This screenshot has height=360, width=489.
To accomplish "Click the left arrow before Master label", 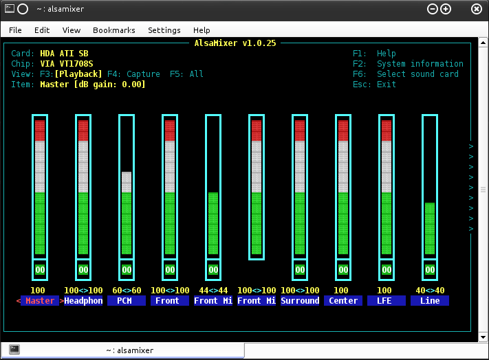I will pyautogui.click(x=19, y=301).
